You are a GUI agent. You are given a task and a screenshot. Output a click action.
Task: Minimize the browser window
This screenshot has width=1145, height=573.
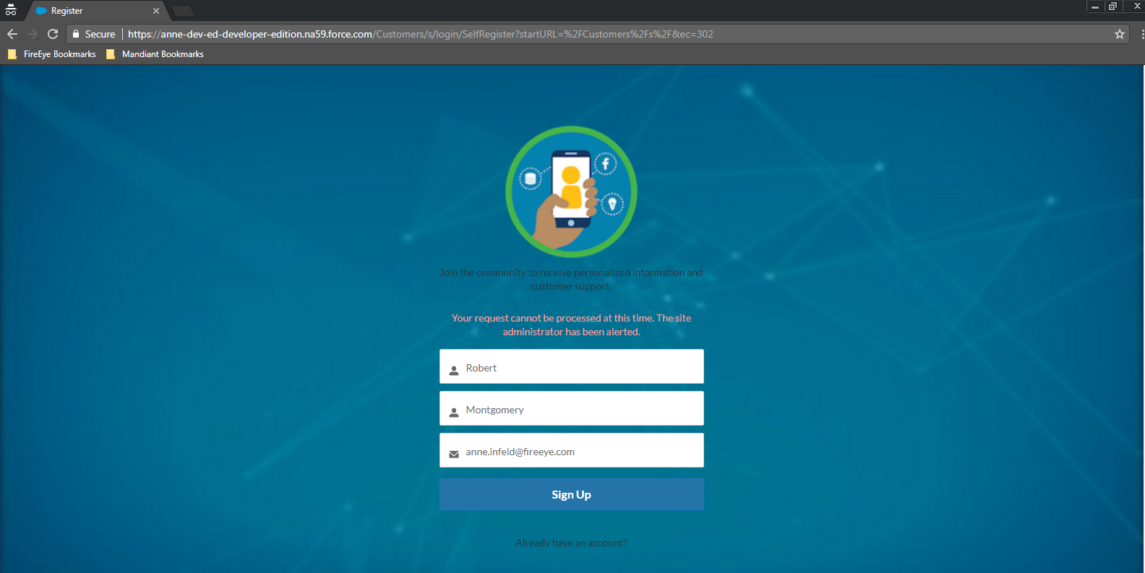(1095, 7)
